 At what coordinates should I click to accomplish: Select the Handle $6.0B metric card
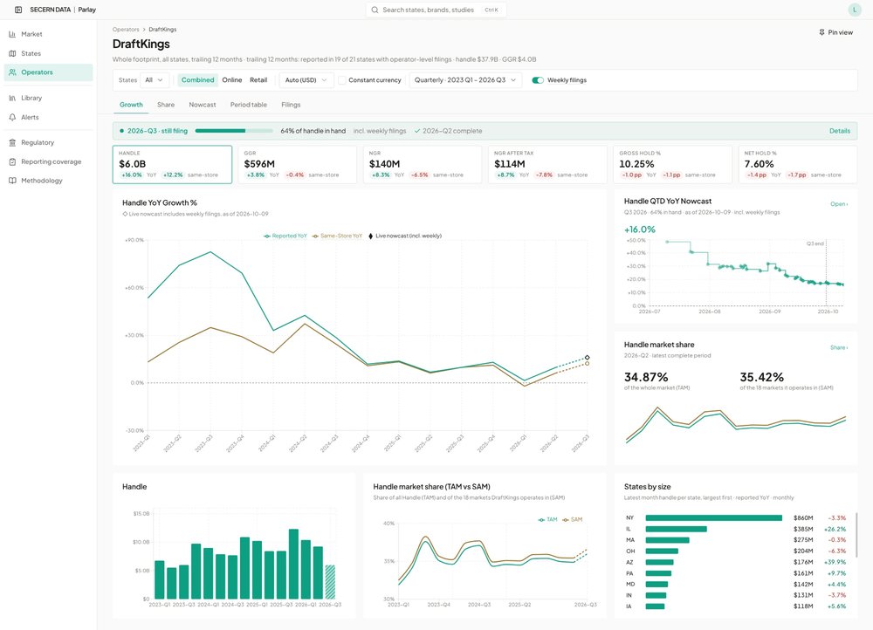coord(172,164)
